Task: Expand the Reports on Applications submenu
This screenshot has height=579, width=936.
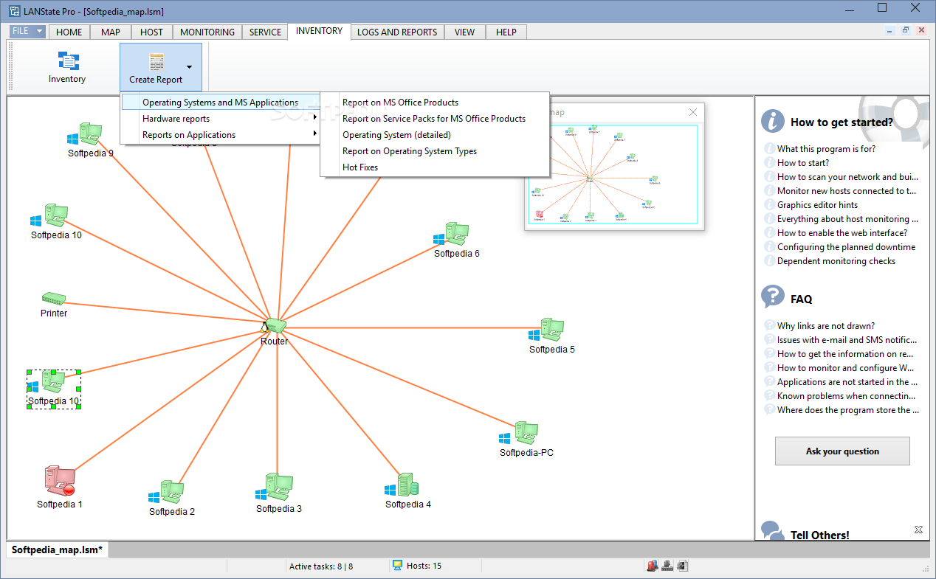Action: click(220, 135)
